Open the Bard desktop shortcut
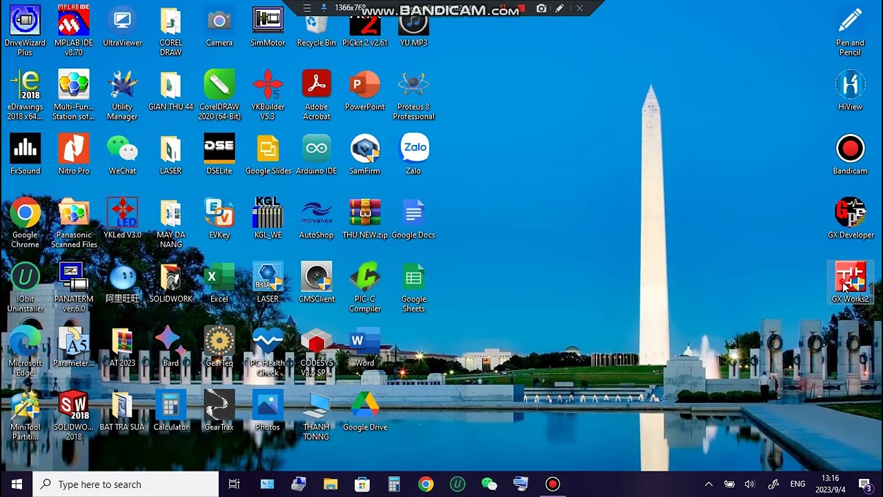This screenshot has width=883, height=497. coord(170,347)
